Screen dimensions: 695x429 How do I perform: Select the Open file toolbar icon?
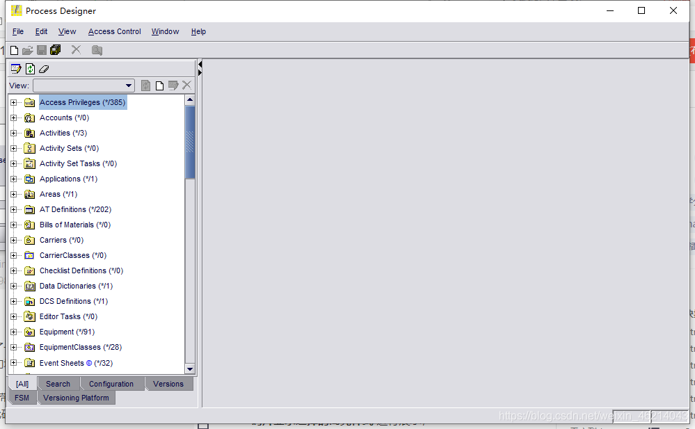[27, 49]
